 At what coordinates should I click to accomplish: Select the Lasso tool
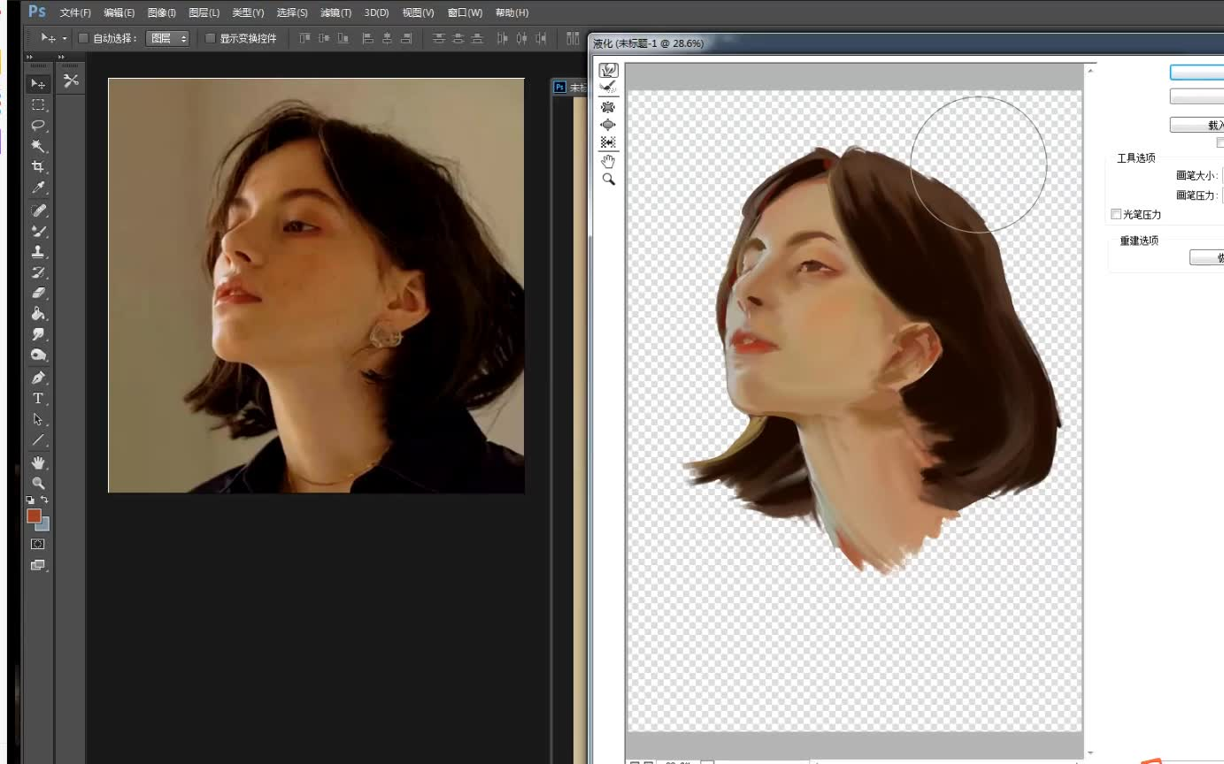38,125
